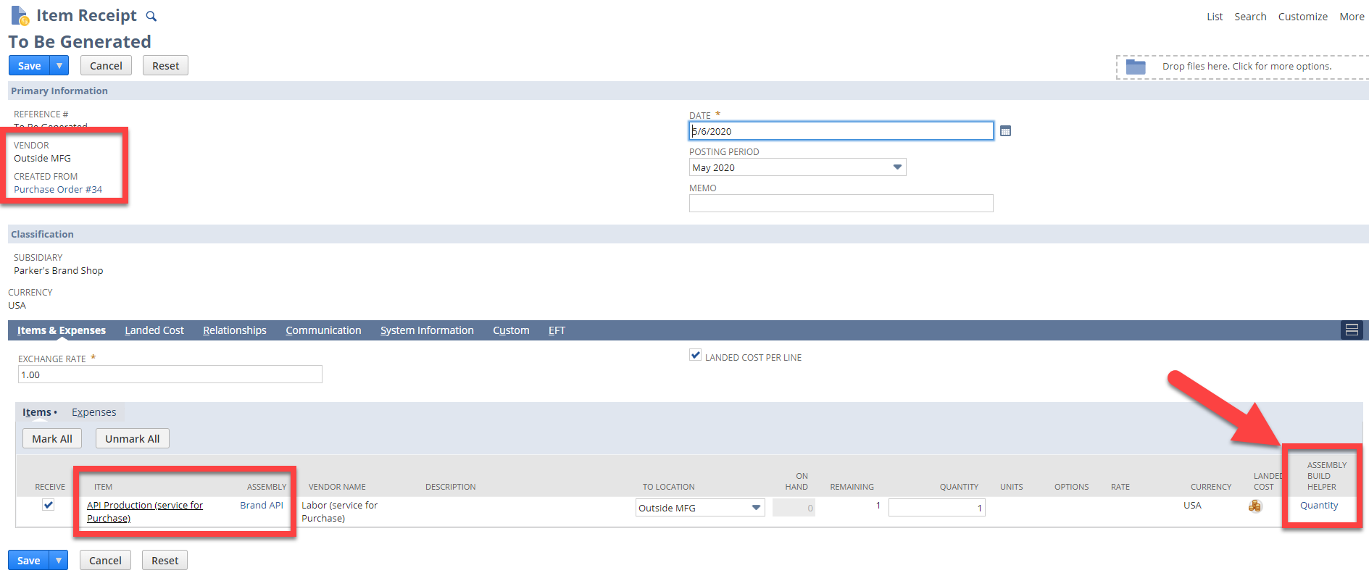Open the Purchase Order #34 link
Image resolution: width=1369 pixels, height=573 pixels.
pos(58,190)
